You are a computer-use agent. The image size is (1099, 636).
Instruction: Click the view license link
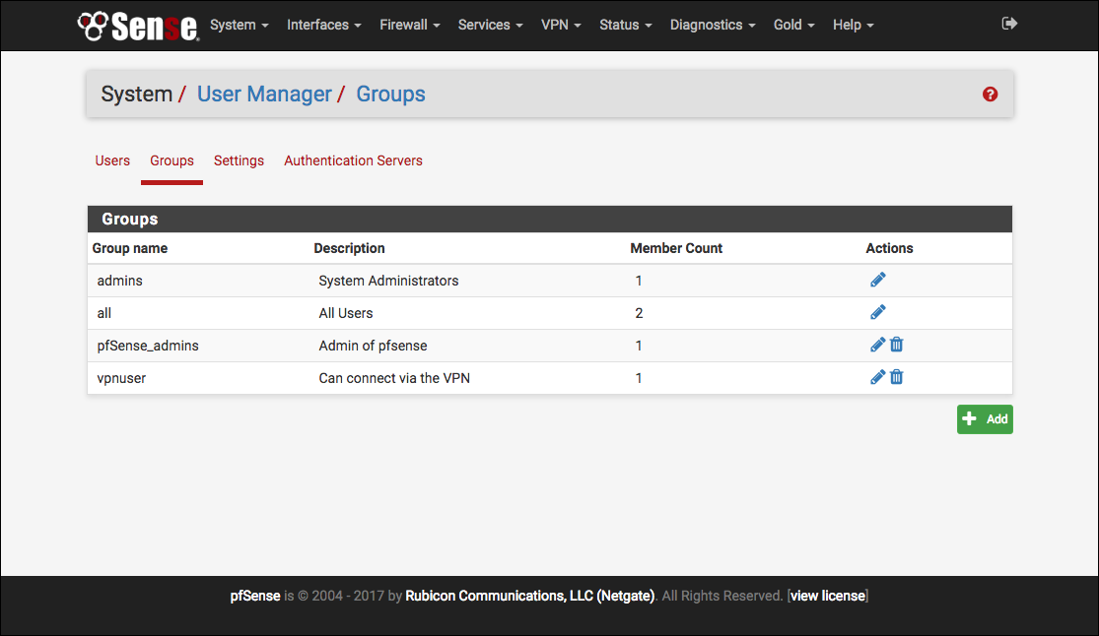[x=828, y=596]
